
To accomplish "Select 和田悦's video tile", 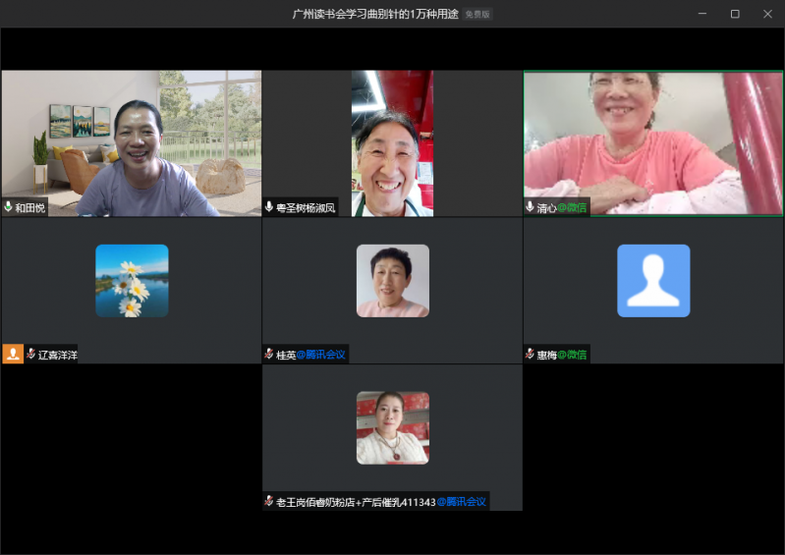I will (131, 138).
